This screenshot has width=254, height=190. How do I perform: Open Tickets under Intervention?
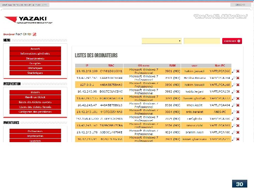[x=35, y=92]
